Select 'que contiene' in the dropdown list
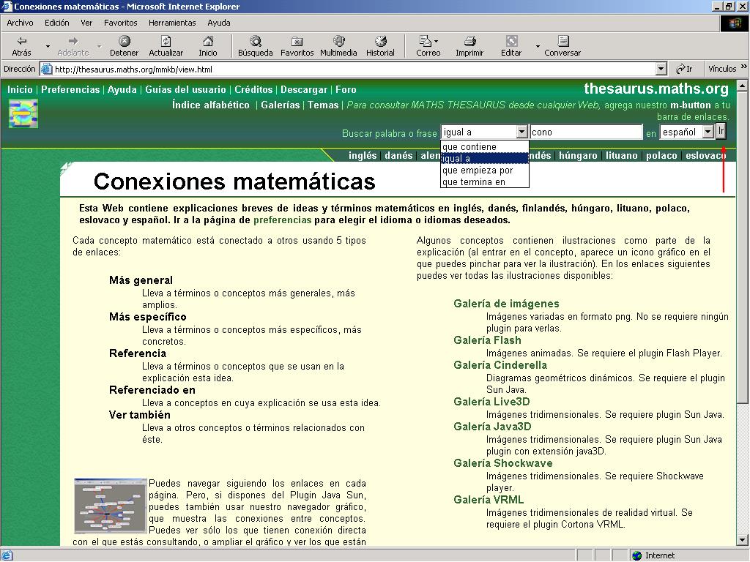The width and height of the screenshot is (750, 562). point(469,147)
